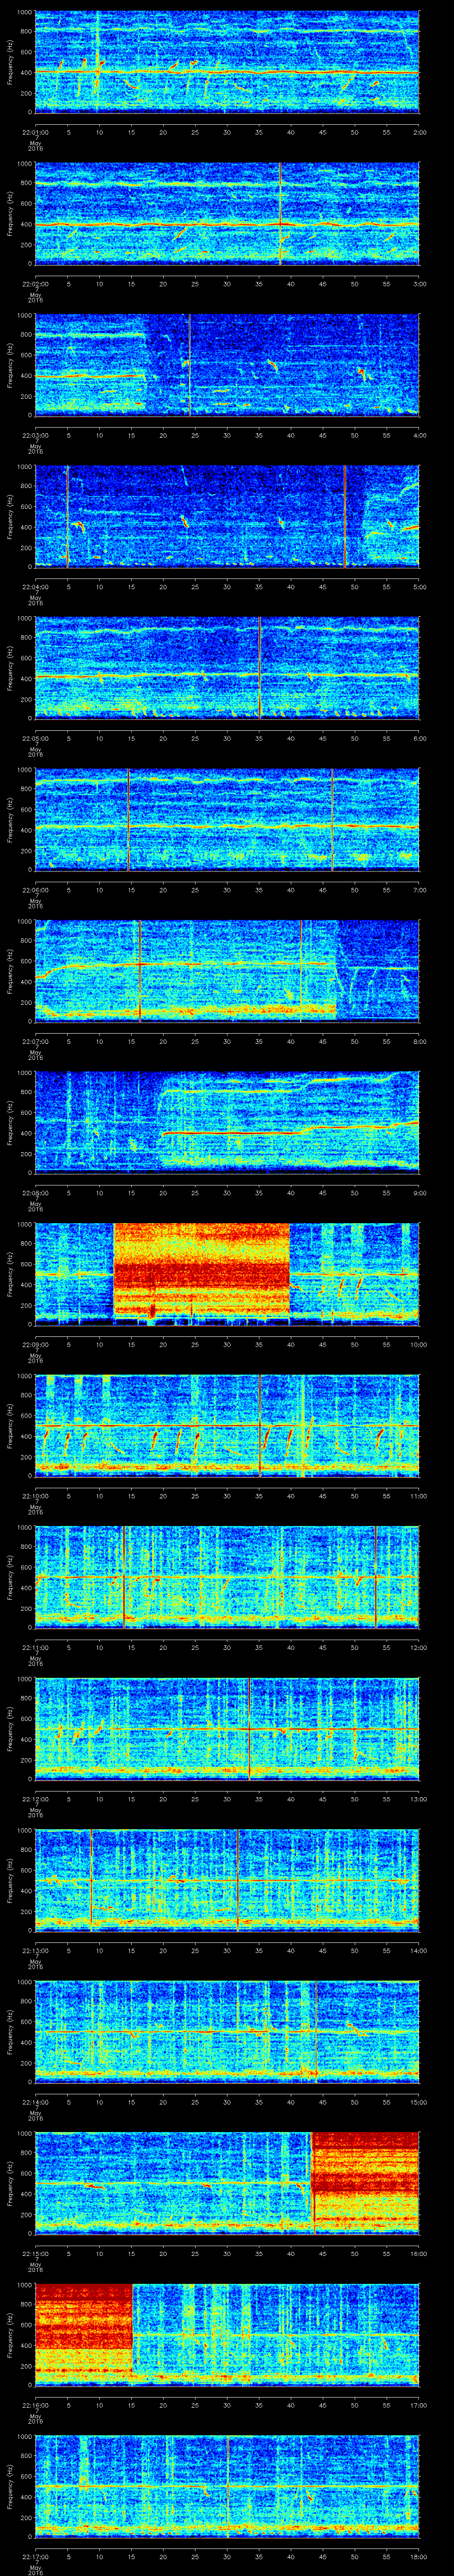Select the spectrogram panel starting at 22:08:00

[227, 1122]
